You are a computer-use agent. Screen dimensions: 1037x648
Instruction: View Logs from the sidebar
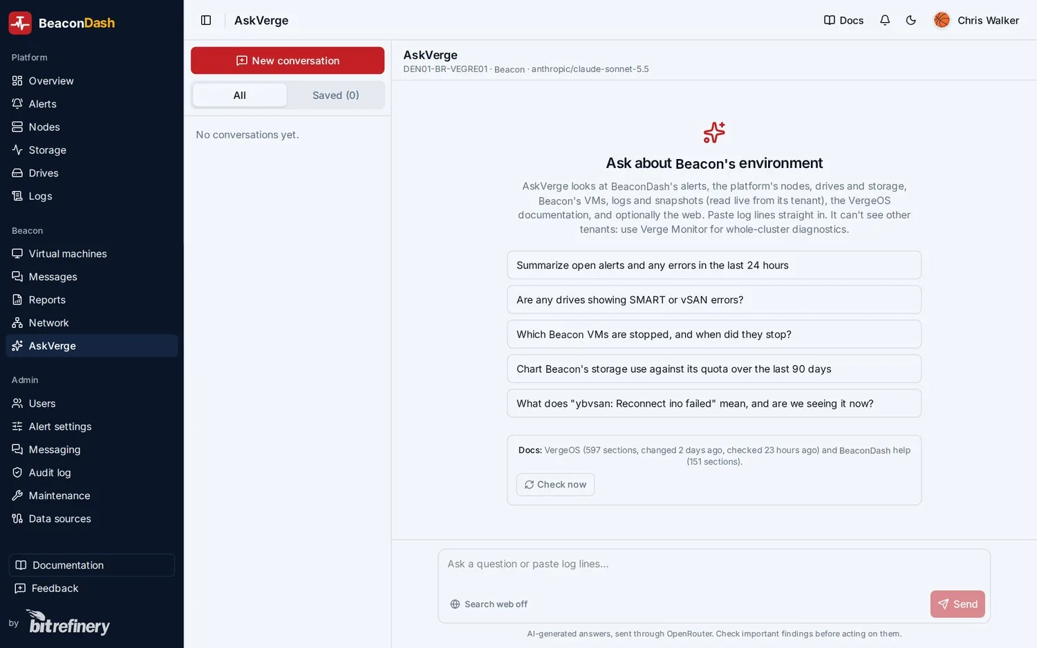tap(92, 196)
